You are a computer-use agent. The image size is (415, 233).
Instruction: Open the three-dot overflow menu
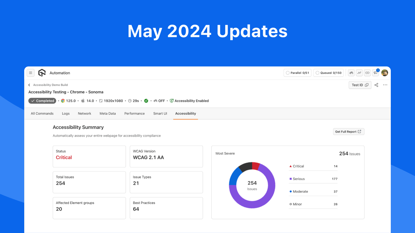pyautogui.click(x=385, y=85)
